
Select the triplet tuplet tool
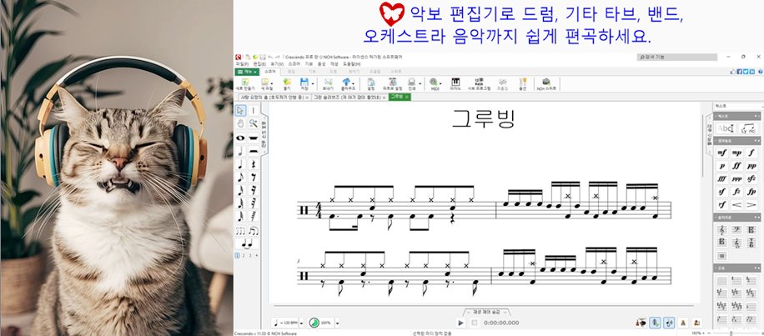(240, 231)
